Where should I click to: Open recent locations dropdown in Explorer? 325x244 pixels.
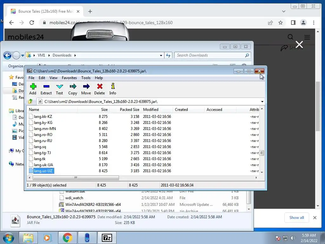pos(23,55)
